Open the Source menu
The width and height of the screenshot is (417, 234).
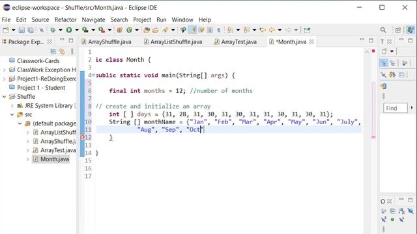pyautogui.click(x=40, y=19)
